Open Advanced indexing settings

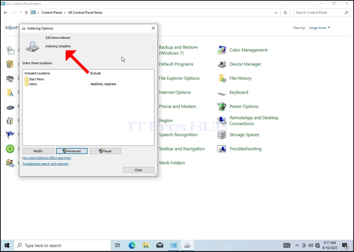pyautogui.click(x=72, y=151)
